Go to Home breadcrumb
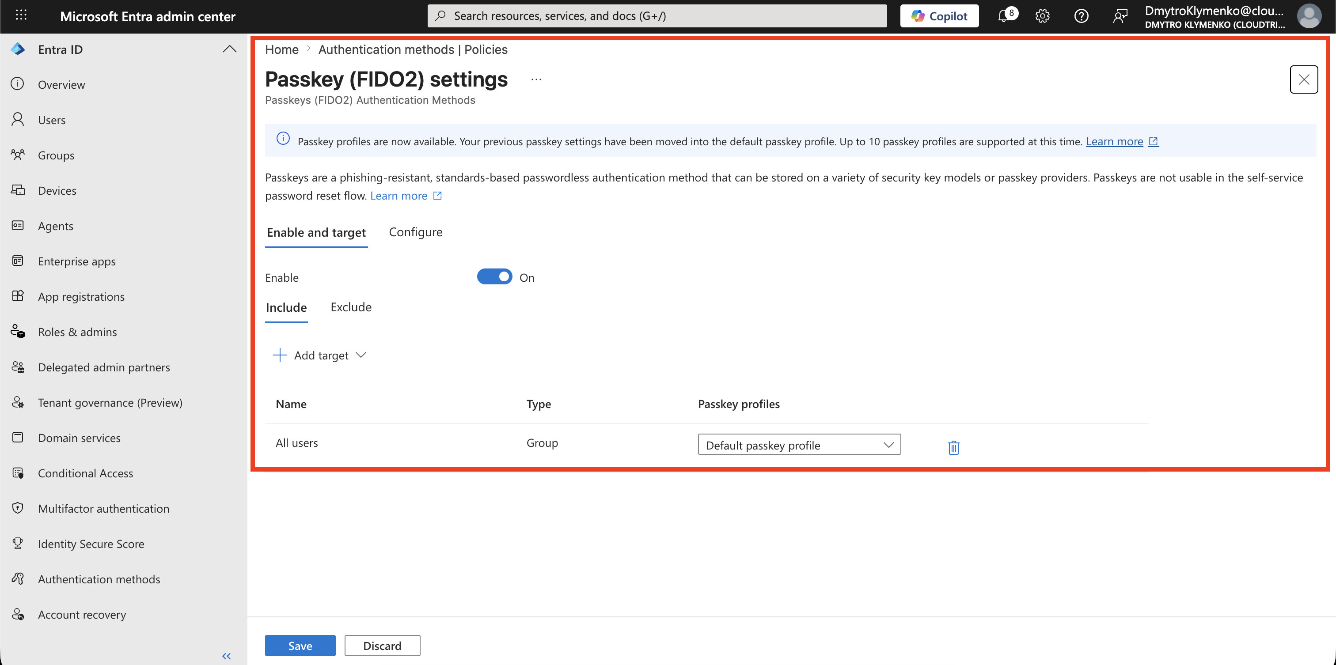 [x=281, y=49]
